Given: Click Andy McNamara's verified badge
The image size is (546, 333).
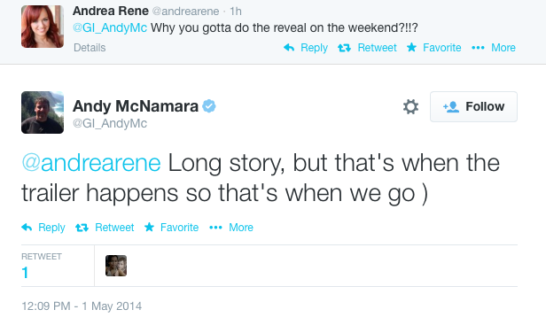Looking at the screenshot, I should (x=209, y=106).
